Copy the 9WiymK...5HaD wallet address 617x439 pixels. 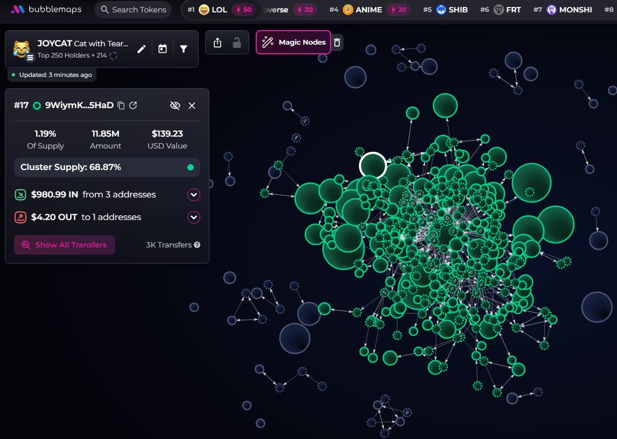pyautogui.click(x=121, y=105)
